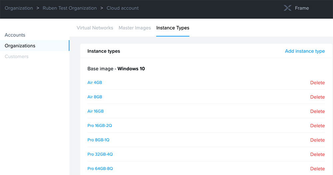Click the Cloud account breadcrumb
Image resolution: width=333 pixels, height=175 pixels.
pyautogui.click(x=123, y=8)
